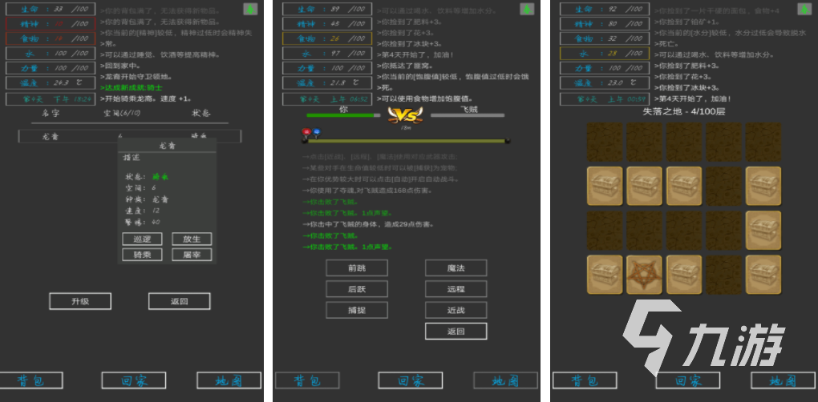Click the winged VS emblem in the battle

pos(405,115)
